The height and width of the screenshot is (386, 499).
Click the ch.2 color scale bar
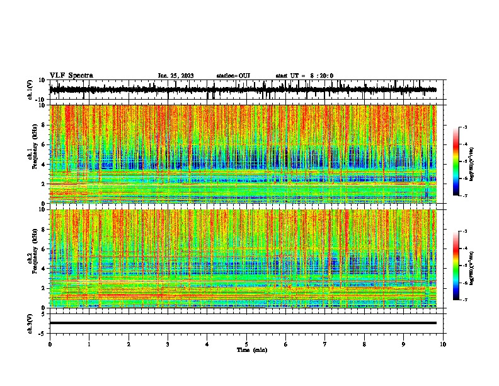point(456,266)
